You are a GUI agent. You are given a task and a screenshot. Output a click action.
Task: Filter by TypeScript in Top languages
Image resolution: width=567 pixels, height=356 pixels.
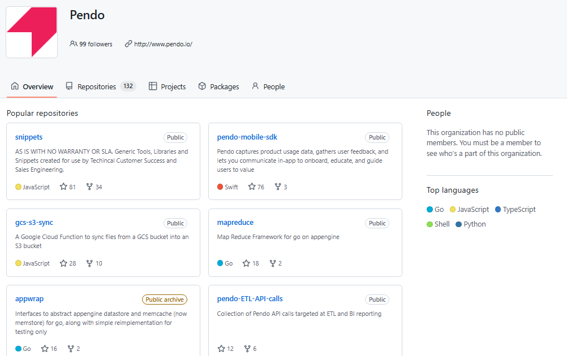click(516, 210)
